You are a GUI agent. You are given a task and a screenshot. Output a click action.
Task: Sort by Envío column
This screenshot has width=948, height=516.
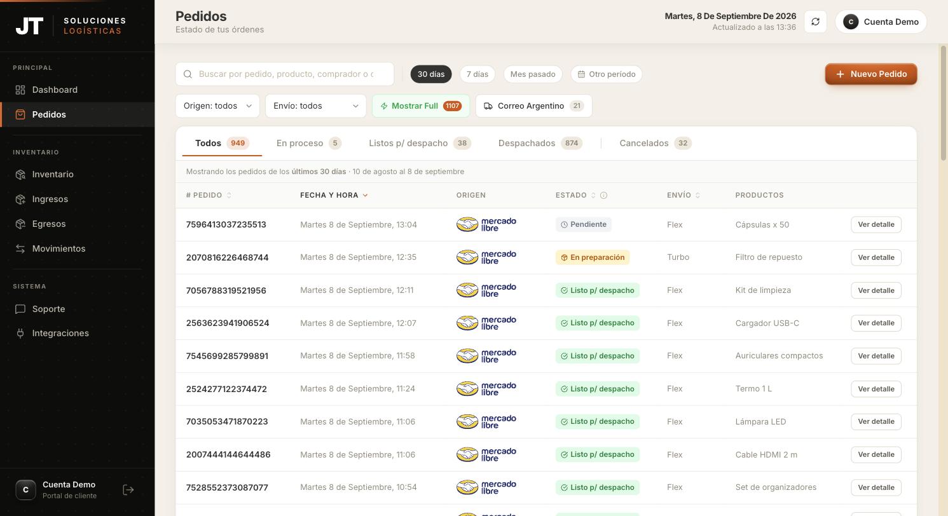684,195
